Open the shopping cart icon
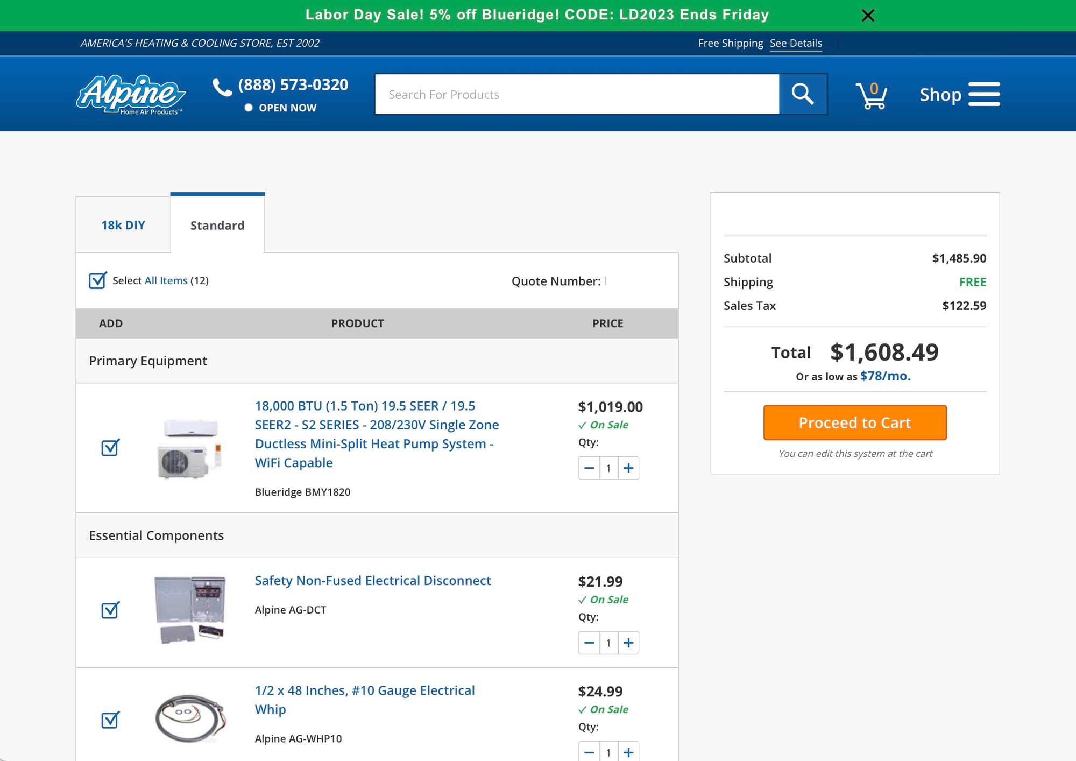 [872, 95]
